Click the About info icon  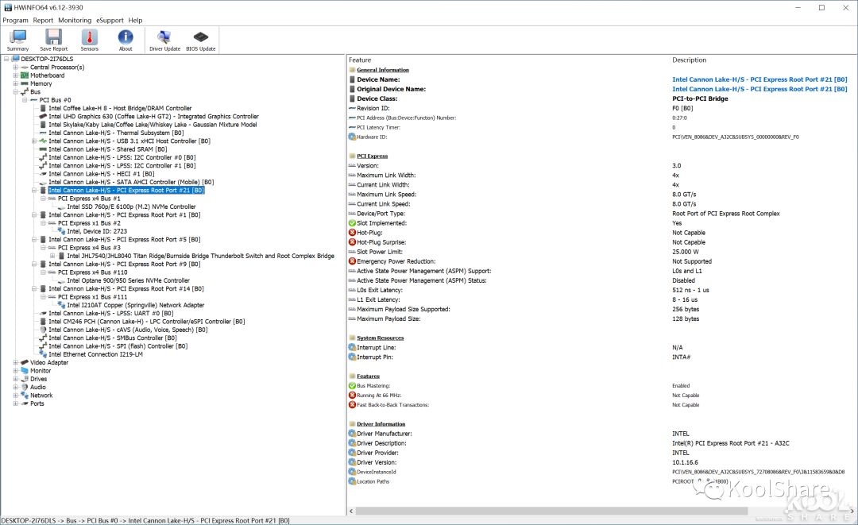coord(126,40)
